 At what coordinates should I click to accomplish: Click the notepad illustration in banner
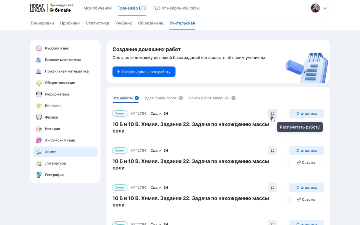307,67
